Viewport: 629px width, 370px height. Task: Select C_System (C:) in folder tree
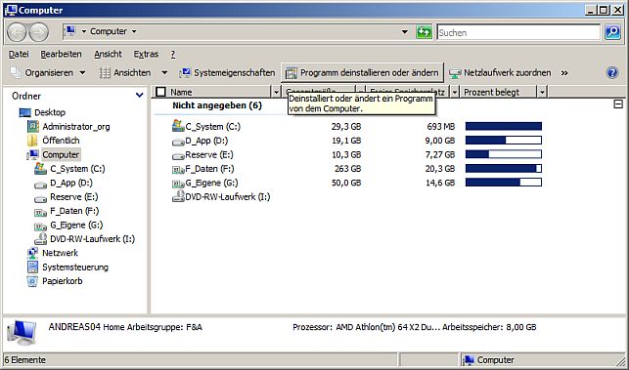(77, 169)
